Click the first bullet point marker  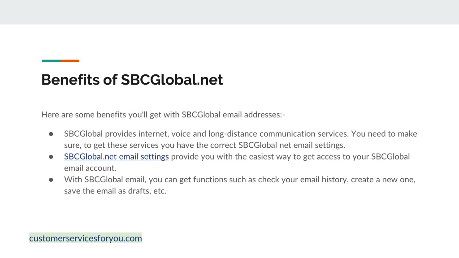[51, 134]
